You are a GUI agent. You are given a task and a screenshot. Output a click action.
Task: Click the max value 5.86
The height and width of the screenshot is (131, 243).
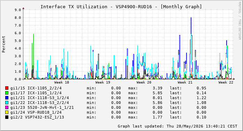pyautogui.click(x=158, y=103)
